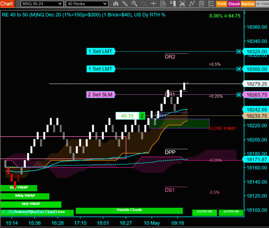Click the 10 May date axis label
This screenshot has width=269, height=228.
point(152,223)
